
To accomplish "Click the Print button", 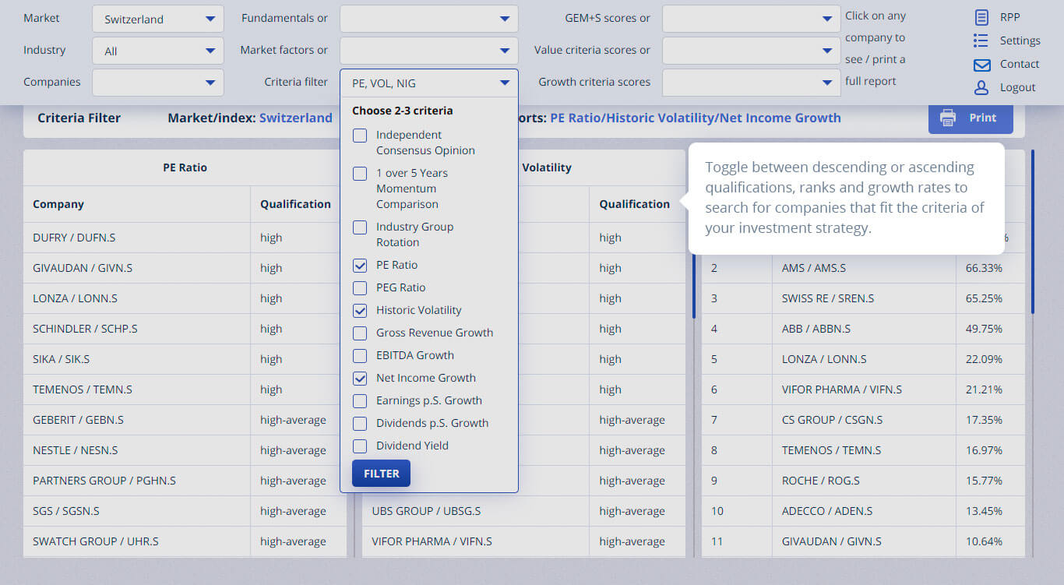I will pyautogui.click(x=971, y=118).
